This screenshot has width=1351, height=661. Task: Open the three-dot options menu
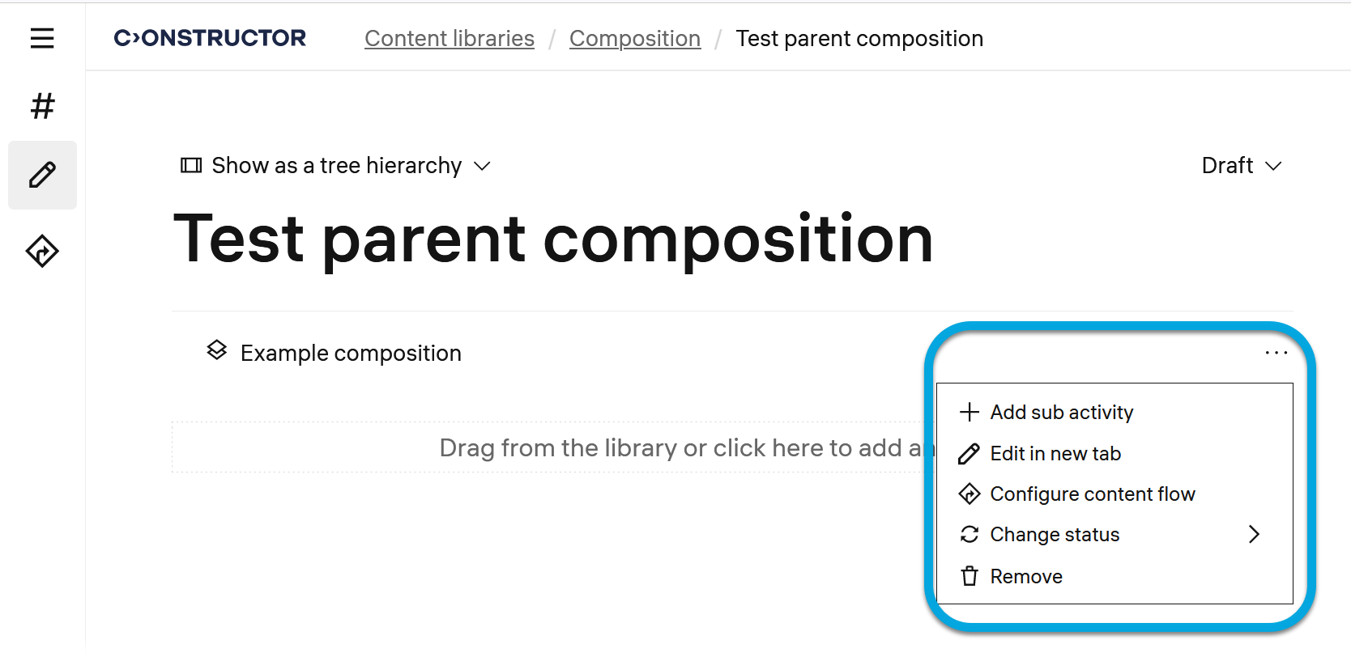click(1276, 353)
